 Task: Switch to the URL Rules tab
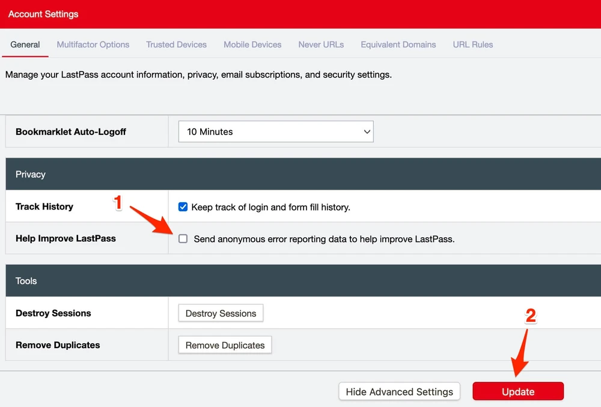[473, 44]
